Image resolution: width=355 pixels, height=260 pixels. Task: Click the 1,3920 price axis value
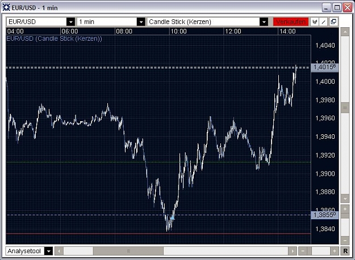coord(325,155)
